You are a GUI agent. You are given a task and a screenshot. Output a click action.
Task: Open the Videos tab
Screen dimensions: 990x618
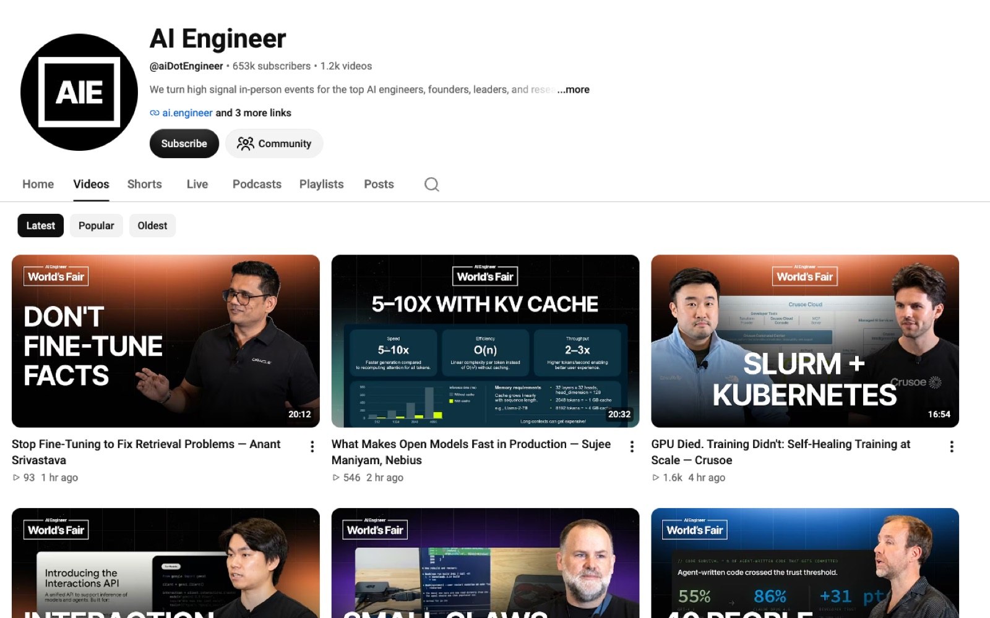[x=91, y=184]
